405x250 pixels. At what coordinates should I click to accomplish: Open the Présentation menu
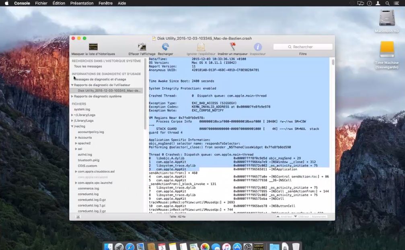click(x=82, y=3)
